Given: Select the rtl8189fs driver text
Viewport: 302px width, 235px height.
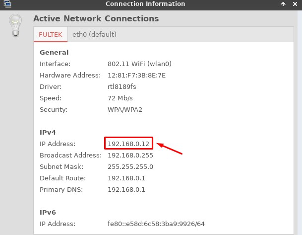Looking at the screenshot, I should click(121, 86).
